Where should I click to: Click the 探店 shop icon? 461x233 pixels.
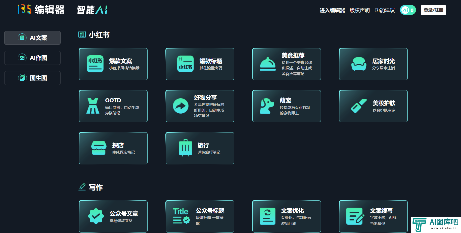pyautogui.click(x=99, y=148)
